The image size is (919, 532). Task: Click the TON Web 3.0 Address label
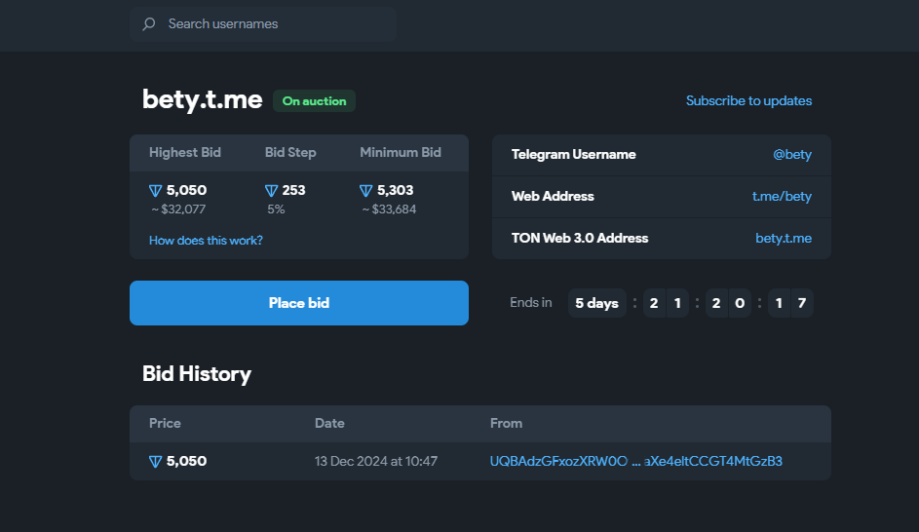point(580,238)
